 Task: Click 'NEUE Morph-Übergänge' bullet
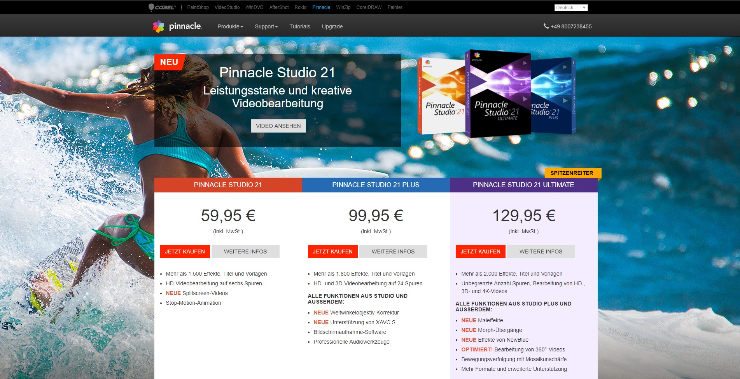tap(492, 330)
